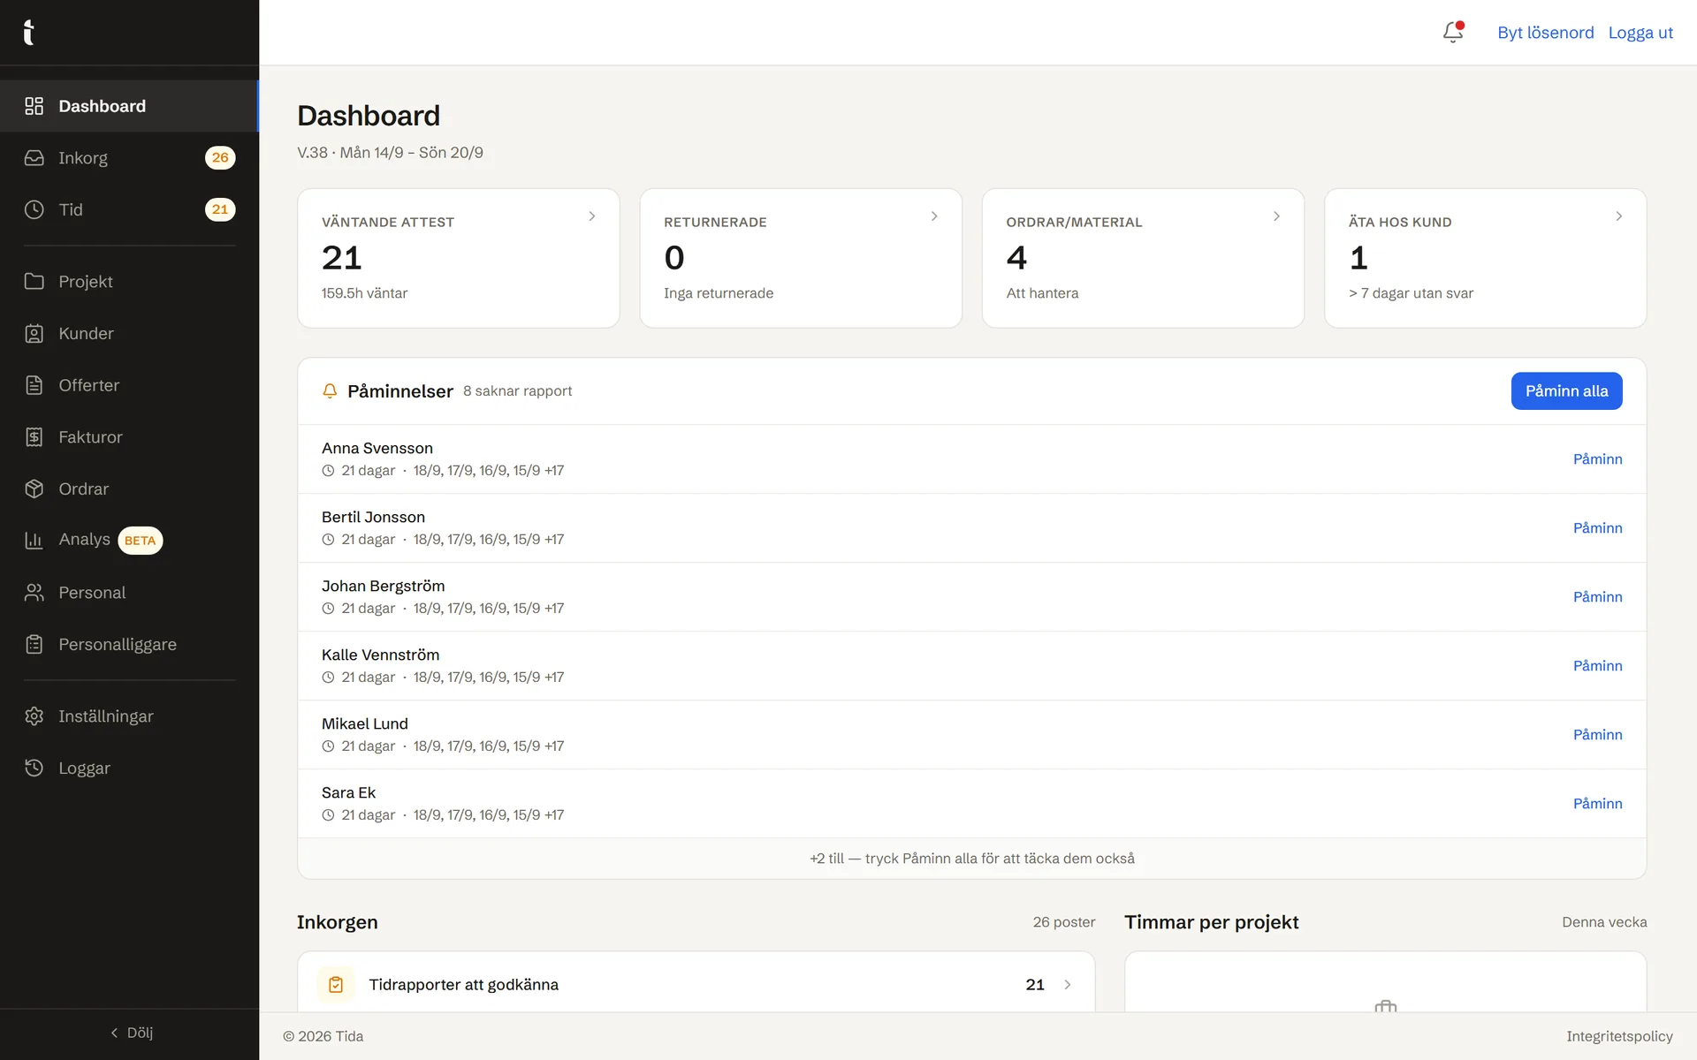The height and width of the screenshot is (1060, 1697).
Task: Remind Bertil Jonsson with Påminn
Action: pyautogui.click(x=1597, y=528)
